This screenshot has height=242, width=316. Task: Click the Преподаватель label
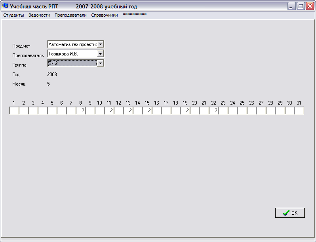(x=28, y=55)
